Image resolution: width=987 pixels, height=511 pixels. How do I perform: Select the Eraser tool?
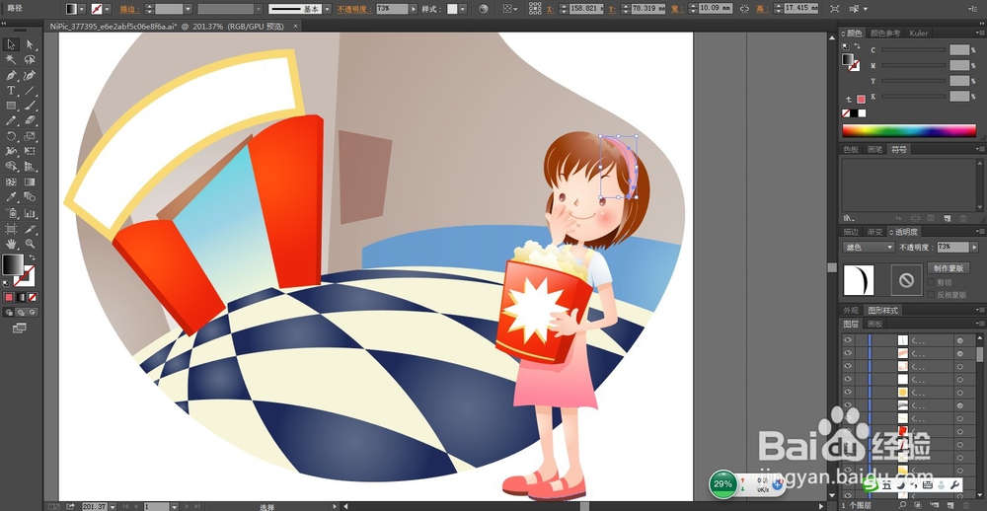tap(30, 120)
